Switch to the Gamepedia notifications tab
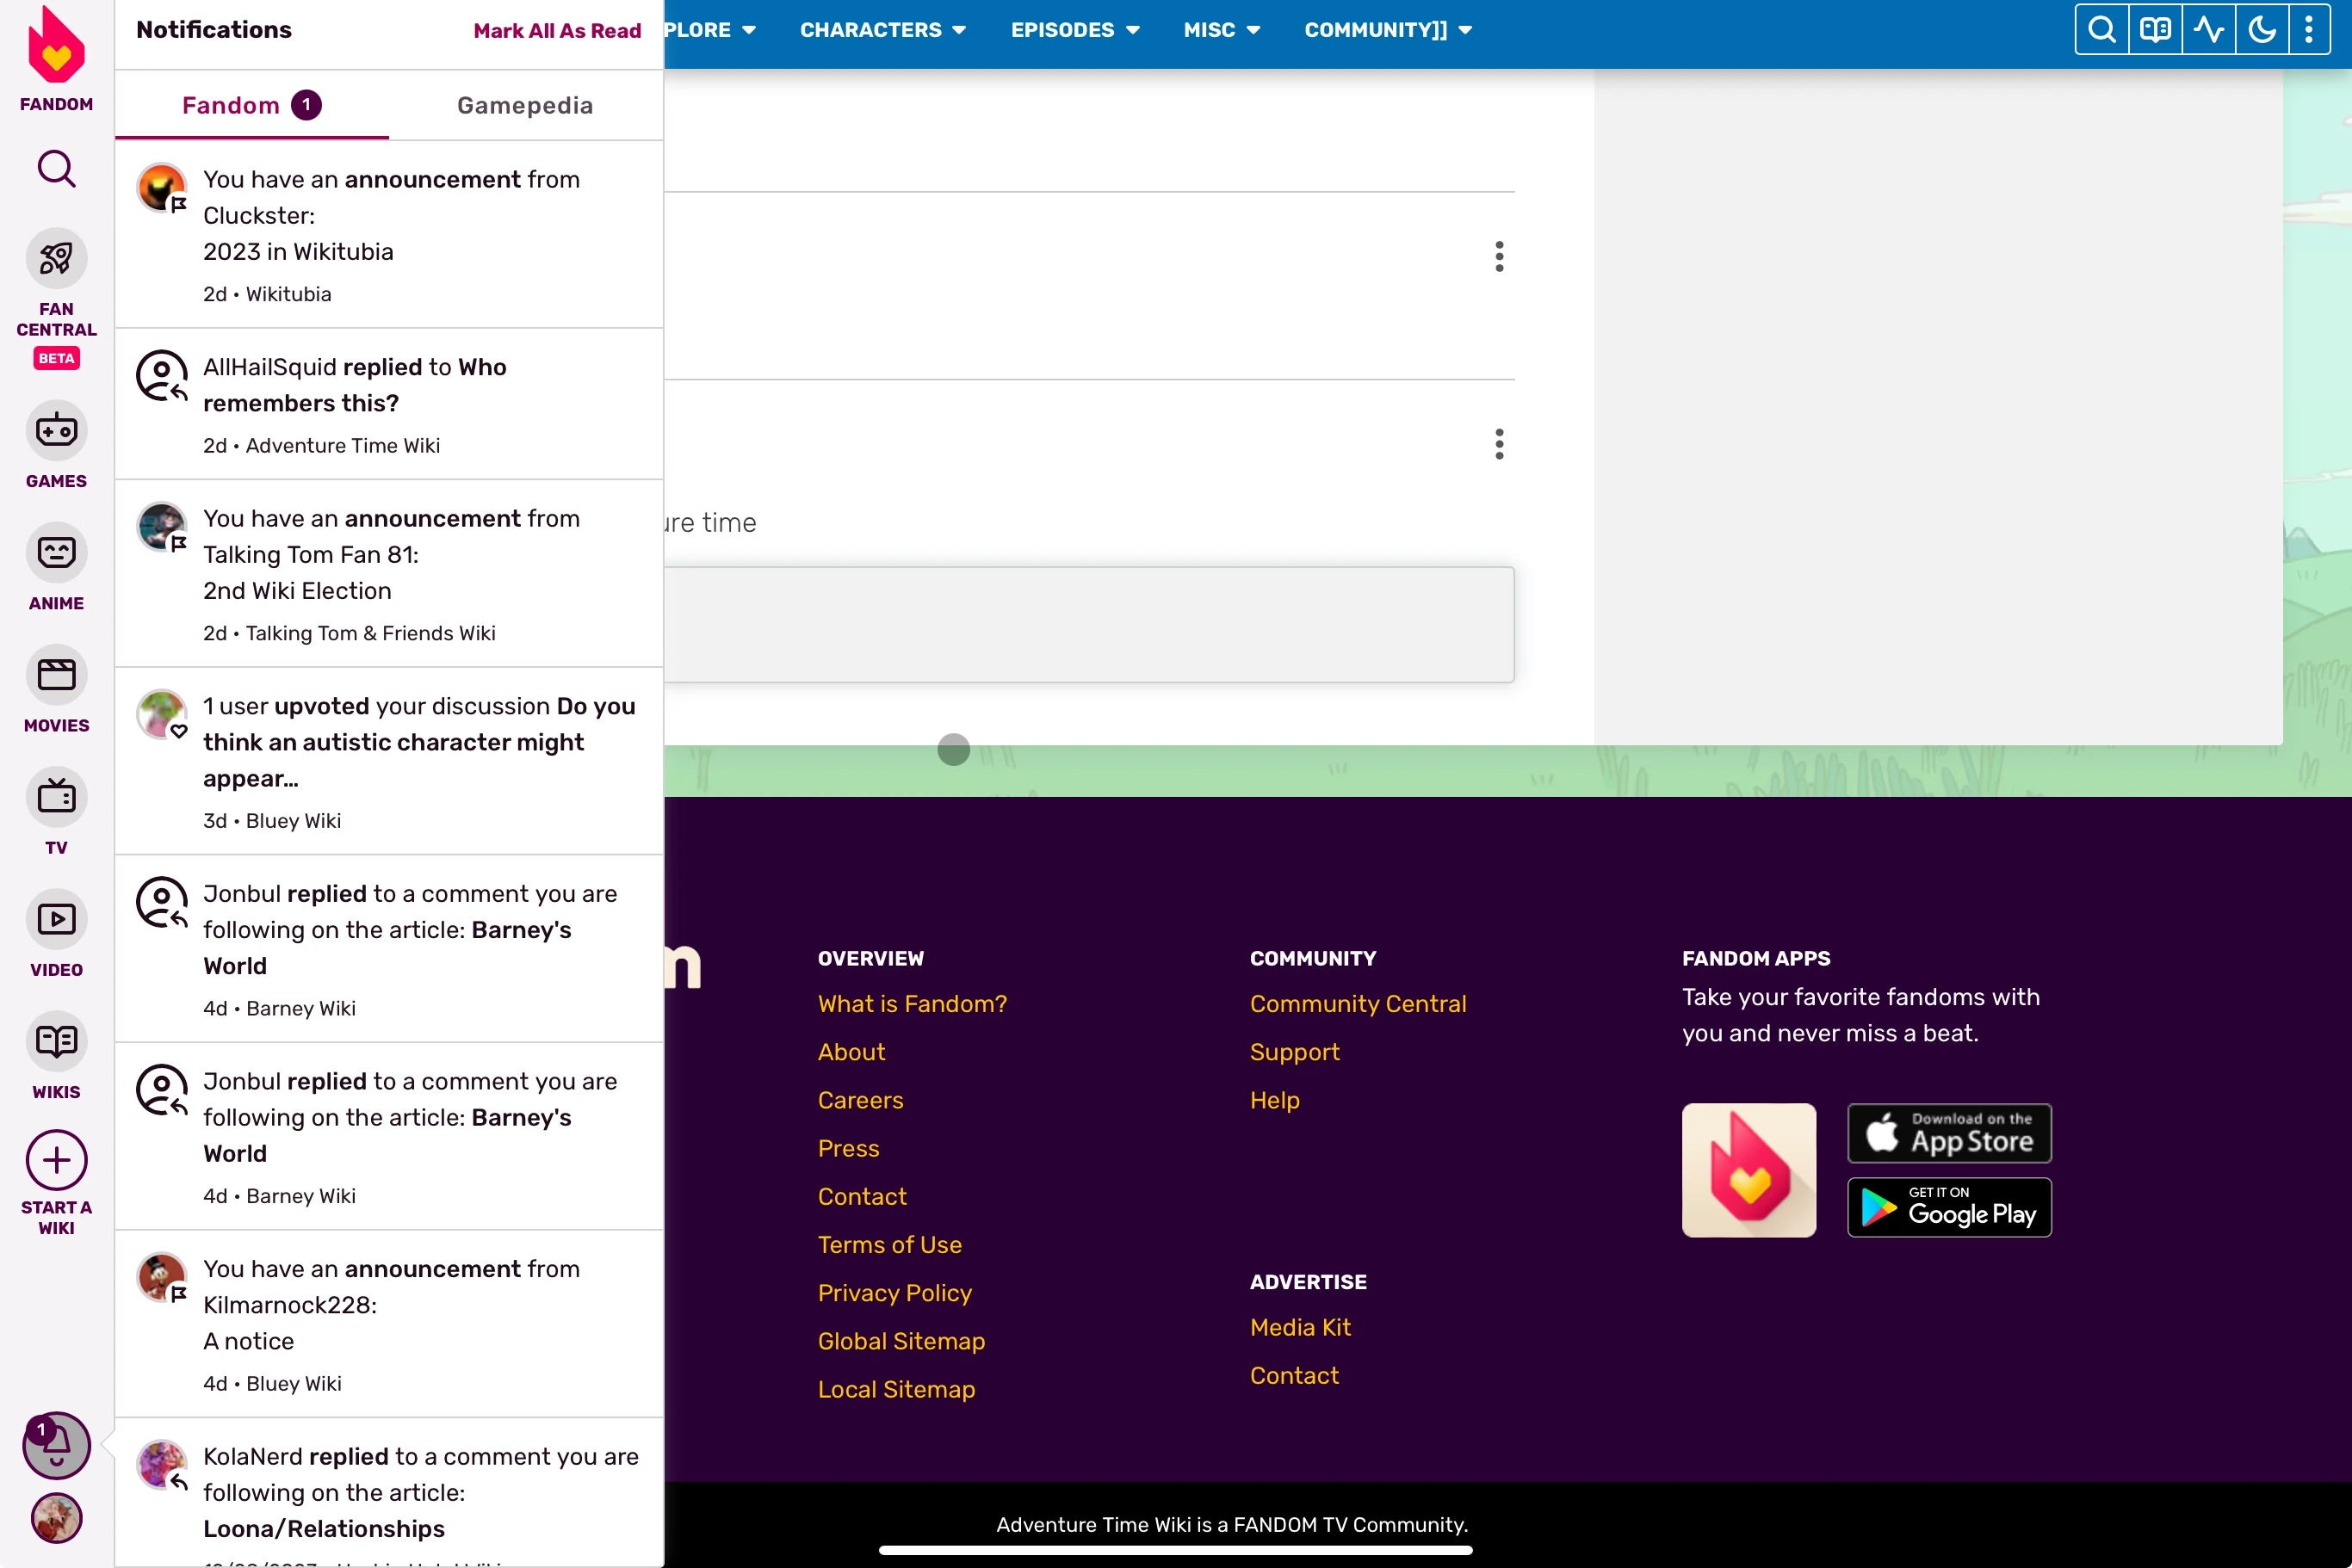Image resolution: width=2352 pixels, height=1568 pixels. point(525,105)
